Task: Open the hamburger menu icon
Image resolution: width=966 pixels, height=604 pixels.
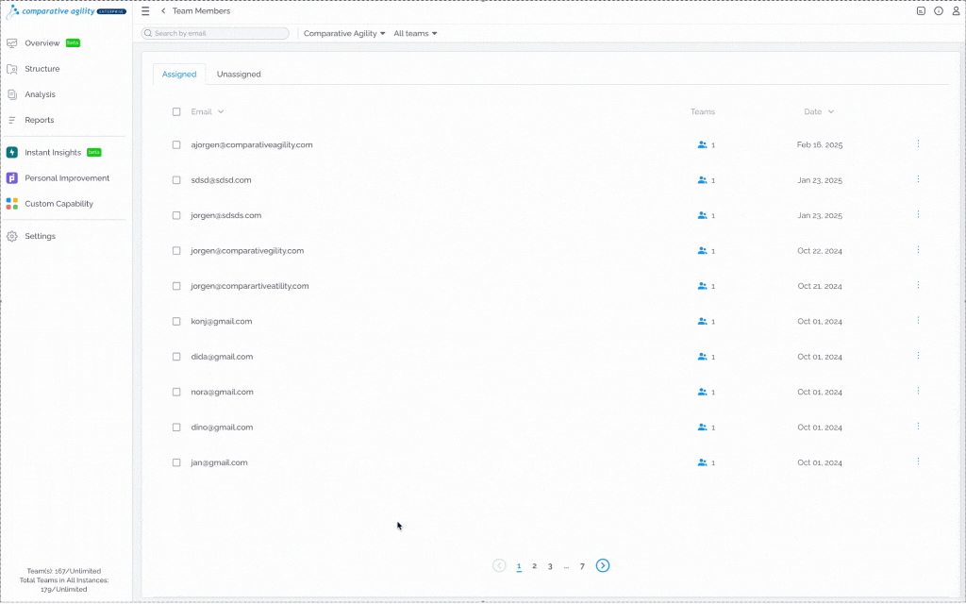Action: tap(145, 11)
